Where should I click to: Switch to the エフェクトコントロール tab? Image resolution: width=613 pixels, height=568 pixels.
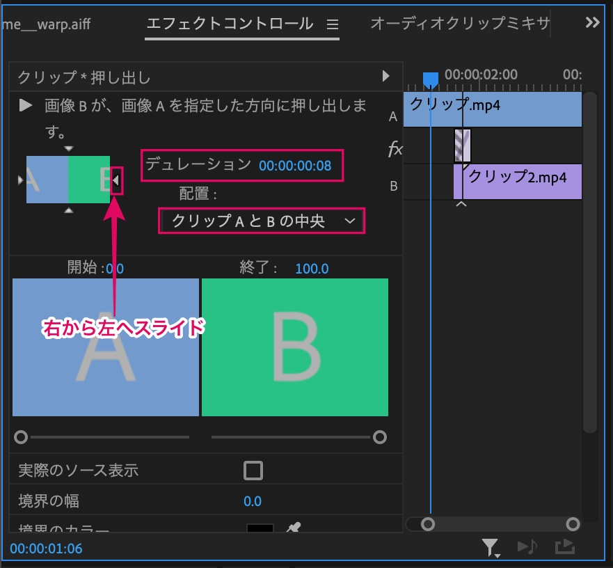[x=230, y=24]
